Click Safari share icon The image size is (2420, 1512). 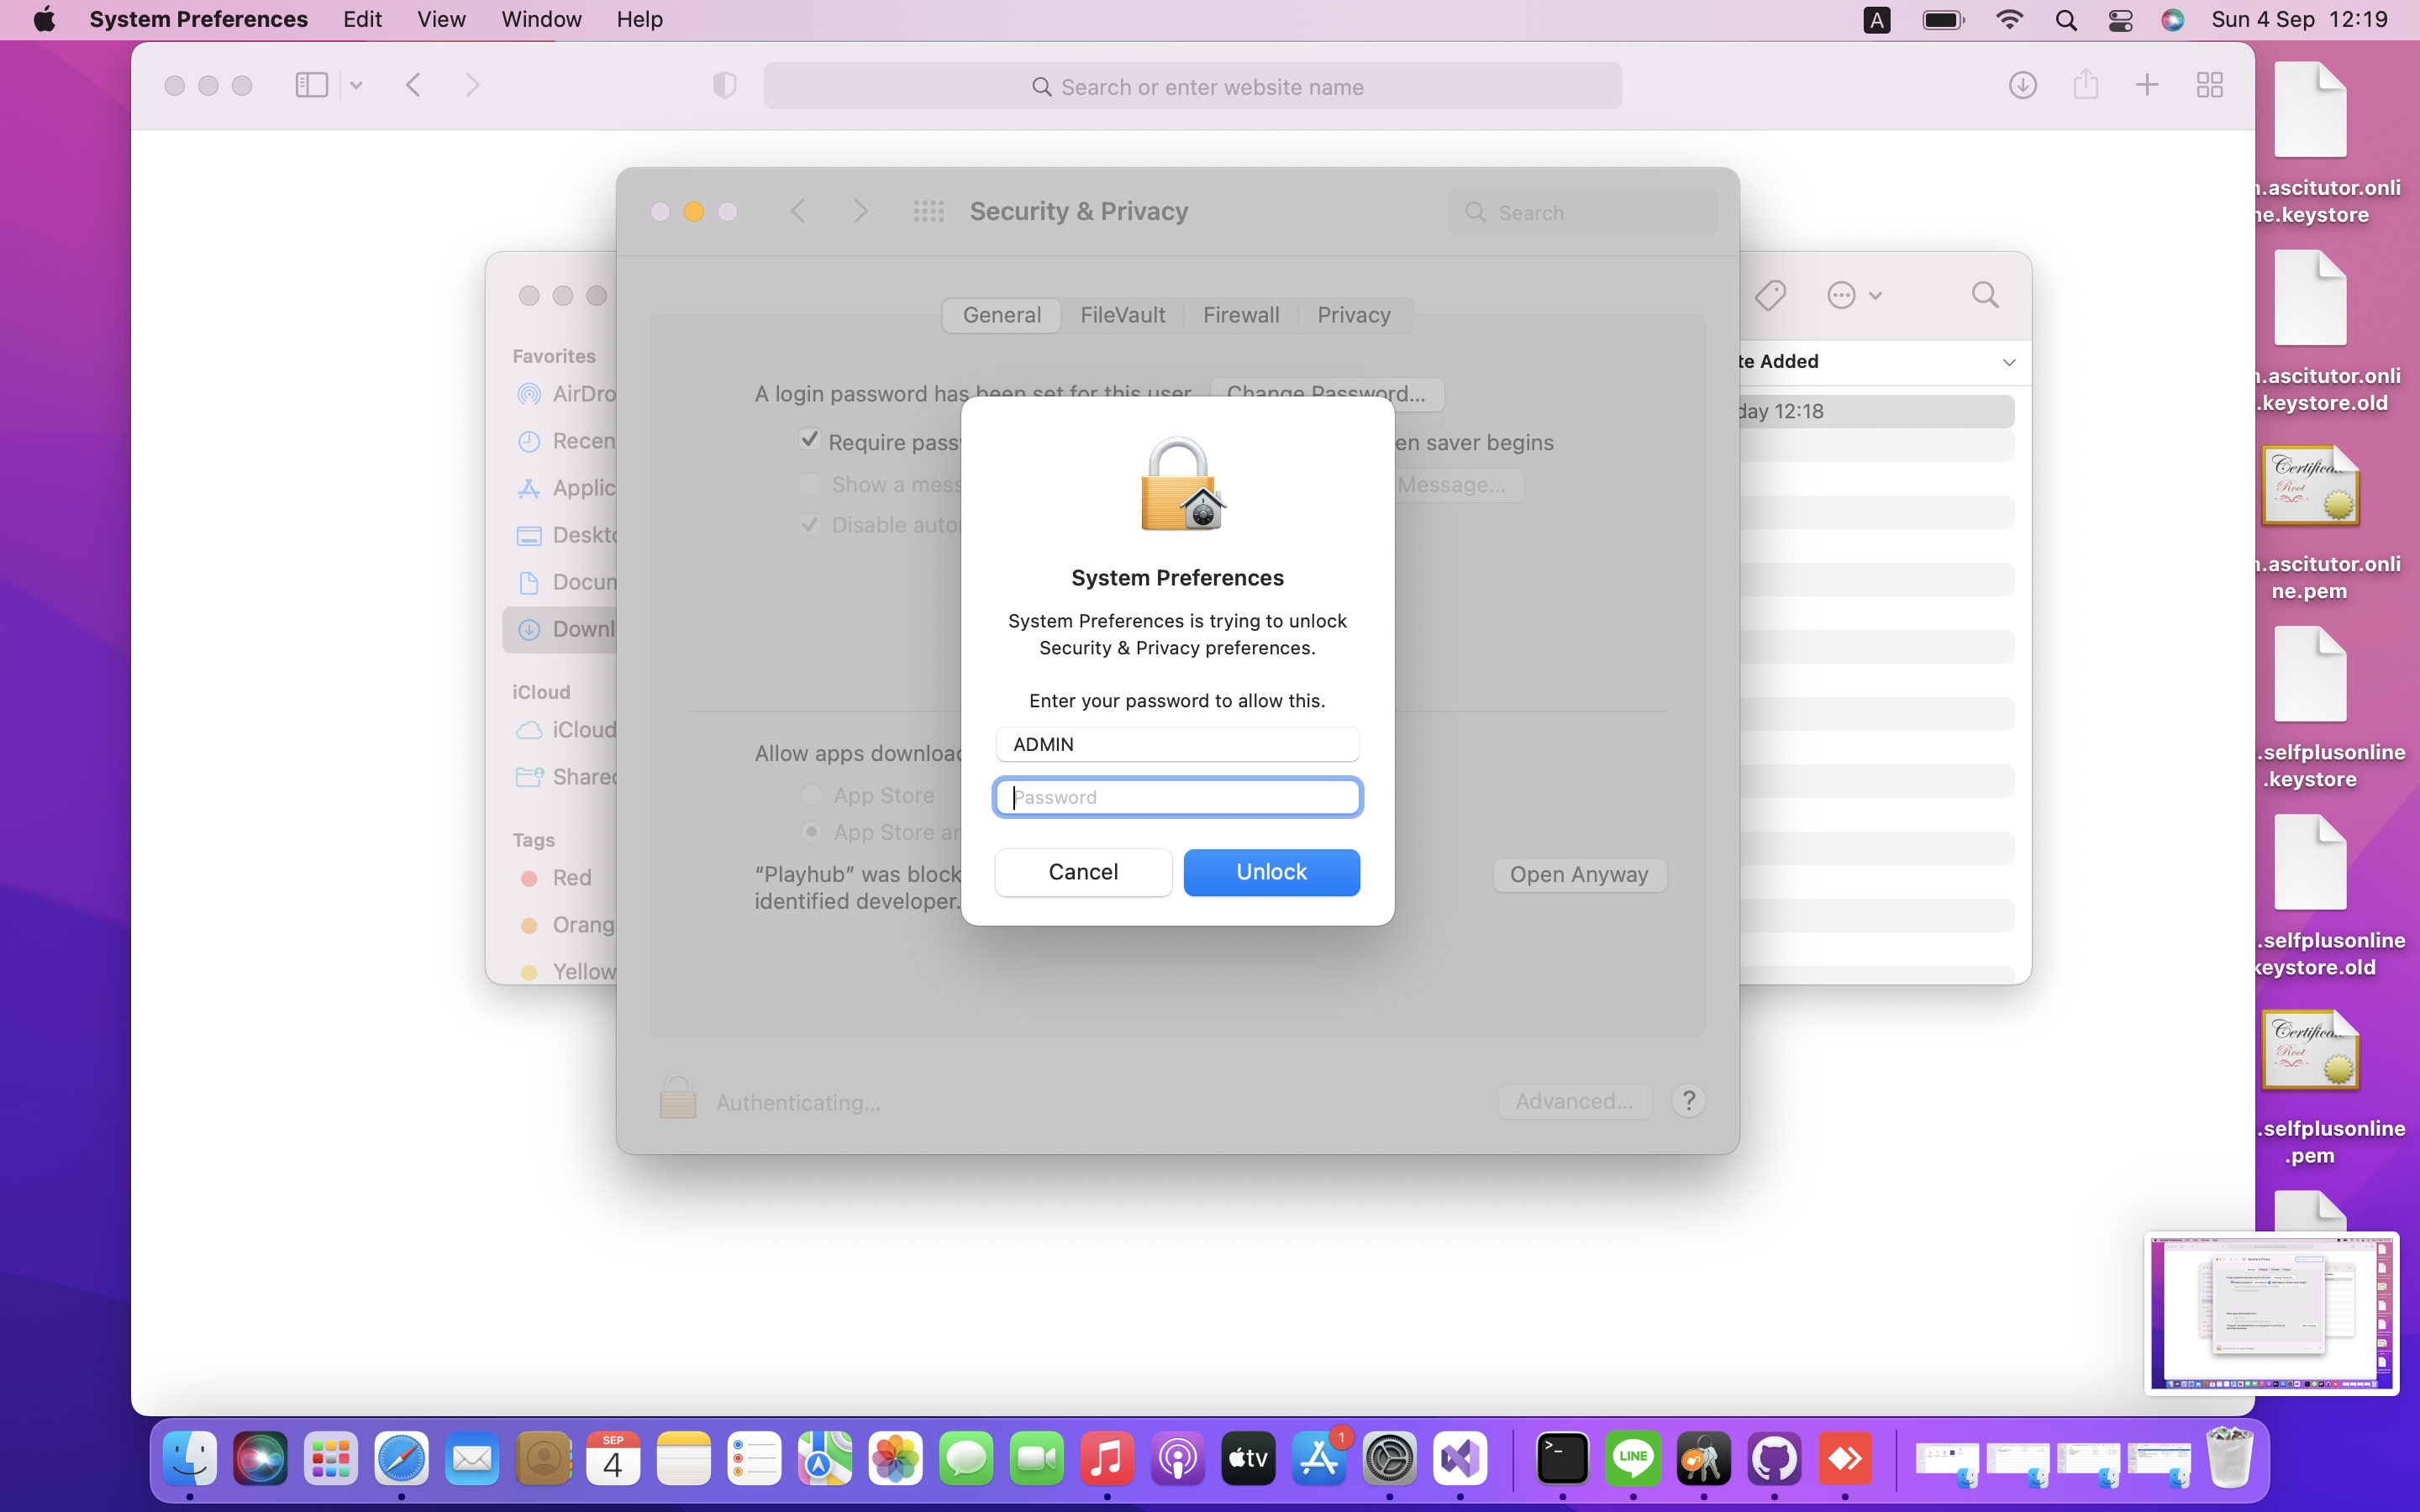pyautogui.click(x=2085, y=84)
